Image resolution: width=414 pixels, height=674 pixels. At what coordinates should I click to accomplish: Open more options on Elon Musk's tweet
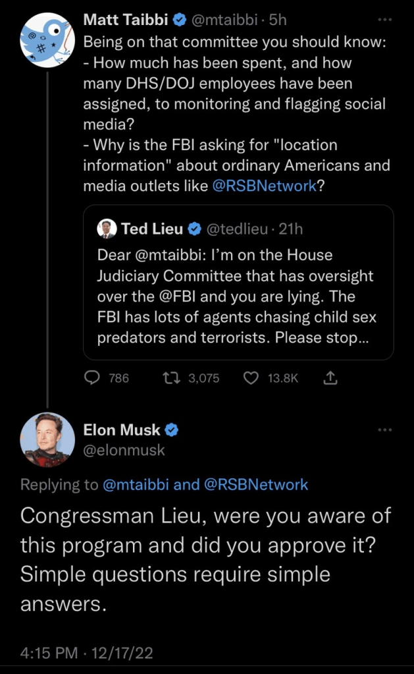tap(386, 429)
